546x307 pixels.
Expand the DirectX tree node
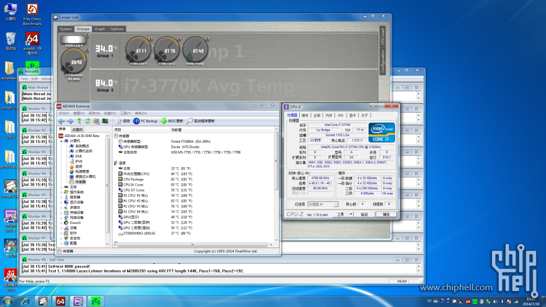61,222
